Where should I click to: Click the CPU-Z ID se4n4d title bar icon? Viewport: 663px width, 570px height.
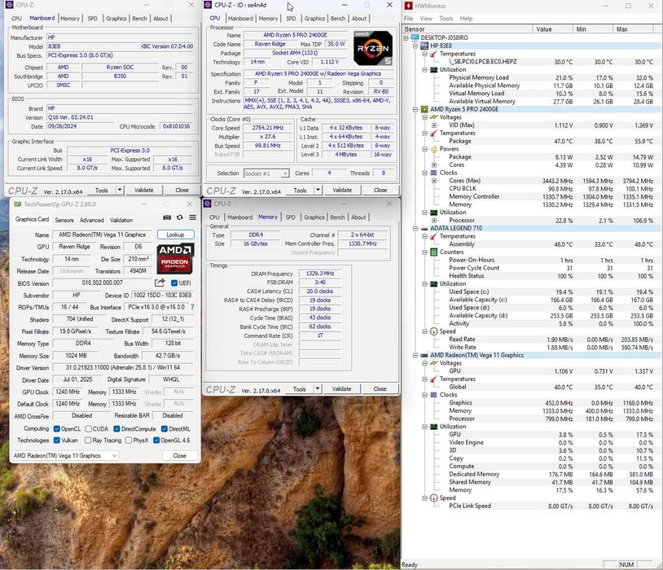pos(208,5)
